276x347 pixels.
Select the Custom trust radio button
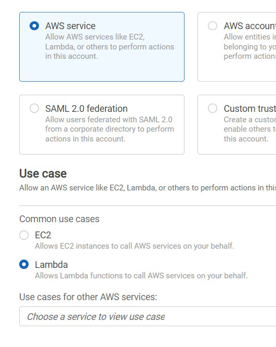pyautogui.click(x=213, y=108)
